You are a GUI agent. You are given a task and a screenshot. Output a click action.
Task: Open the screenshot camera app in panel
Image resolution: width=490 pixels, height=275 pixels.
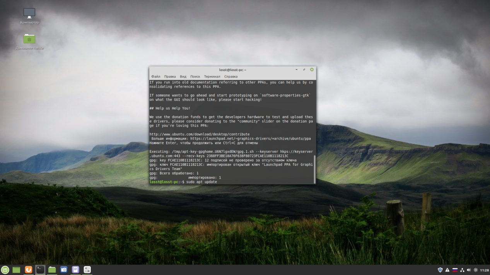point(64,270)
